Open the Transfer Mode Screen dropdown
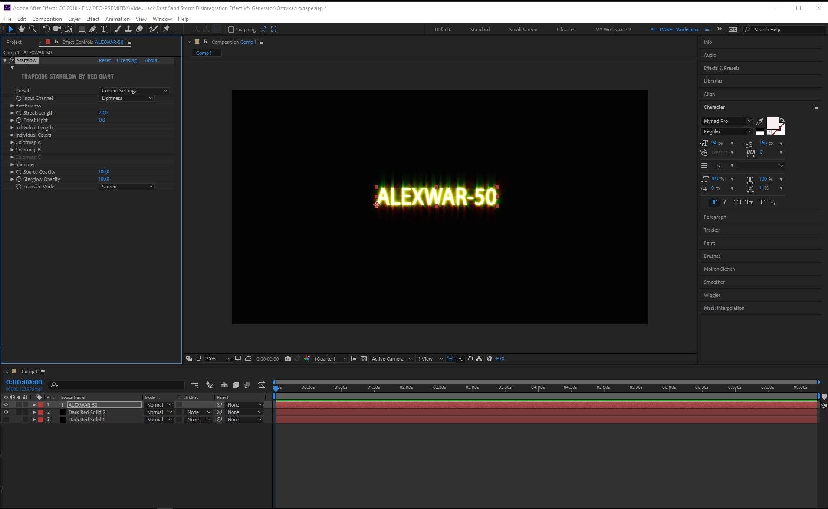This screenshot has height=509, width=828. [127, 187]
